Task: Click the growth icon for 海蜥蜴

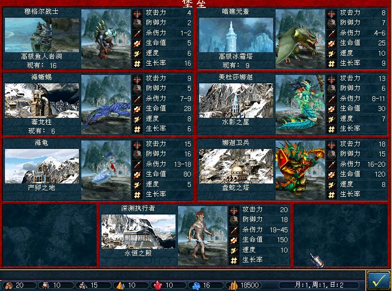Action: [x=137, y=129]
